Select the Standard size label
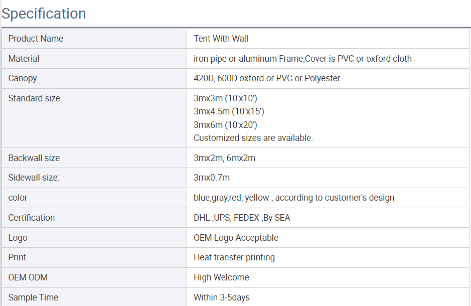 (x=34, y=98)
